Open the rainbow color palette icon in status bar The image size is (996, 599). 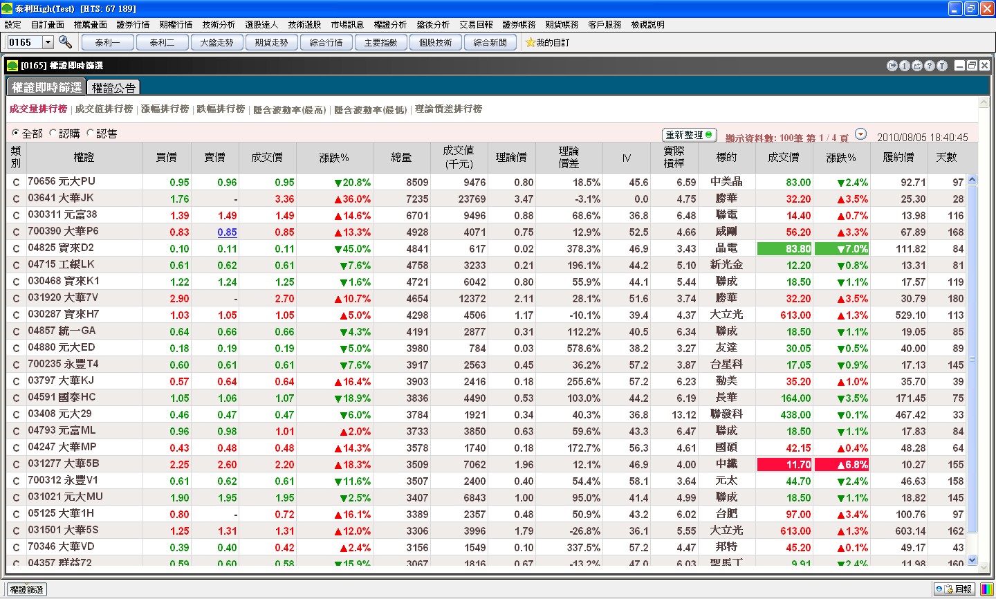point(986,589)
